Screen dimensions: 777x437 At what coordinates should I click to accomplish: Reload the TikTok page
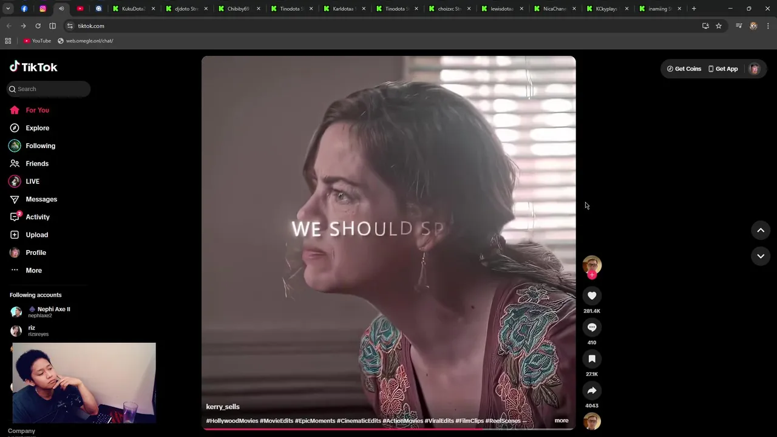38,26
